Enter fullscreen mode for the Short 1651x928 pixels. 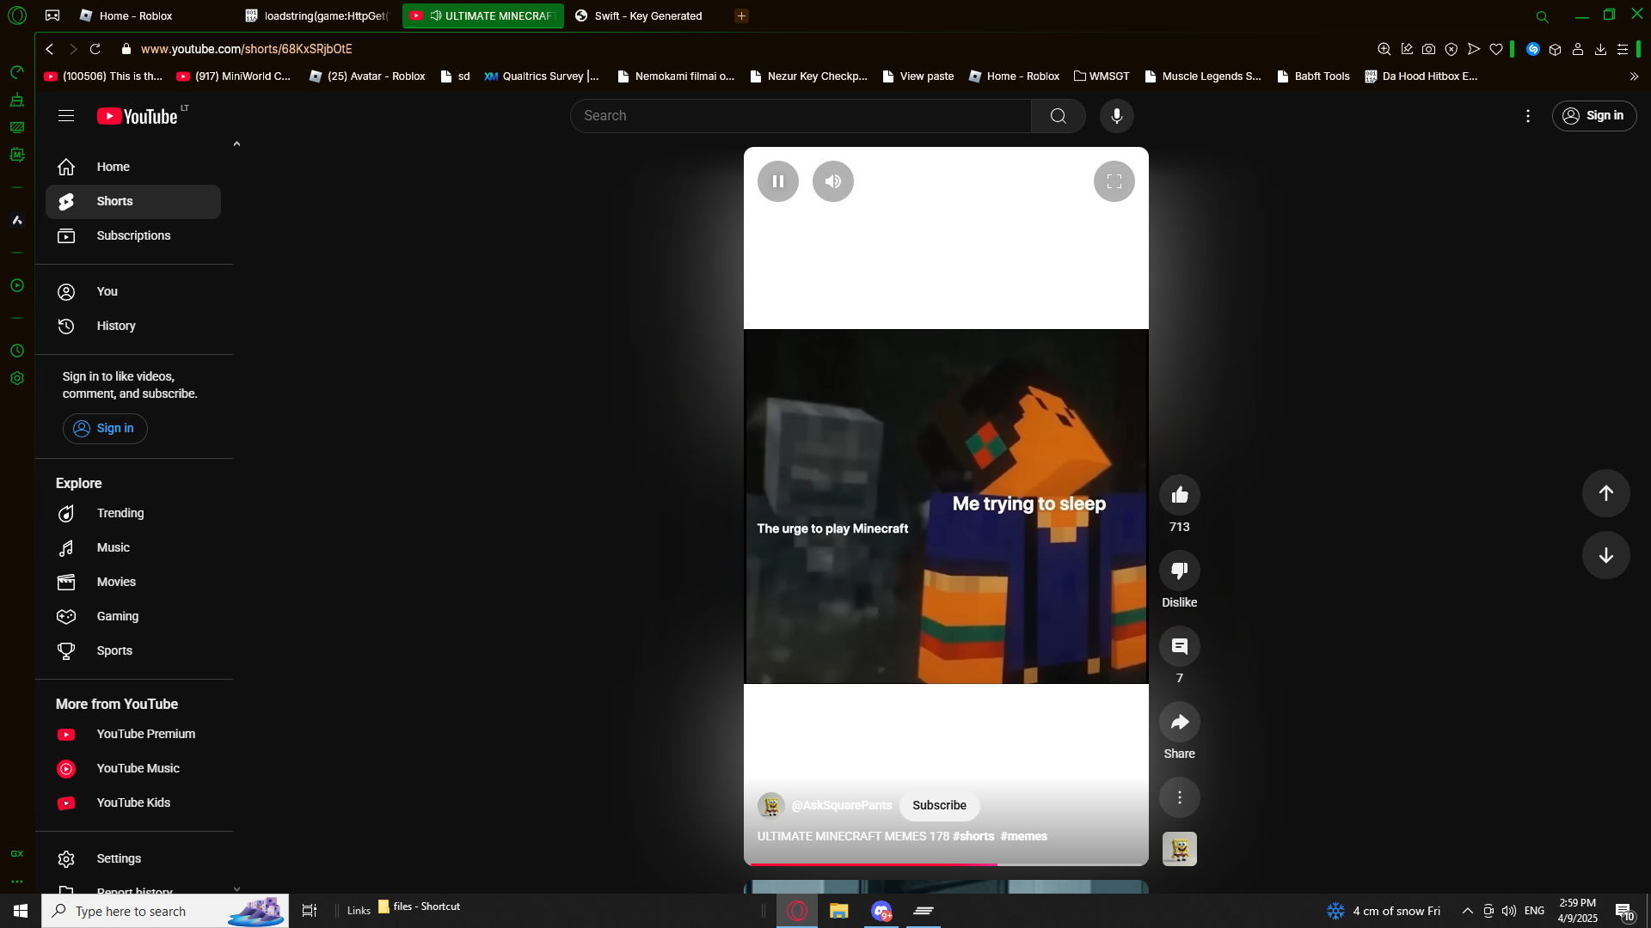click(1114, 181)
